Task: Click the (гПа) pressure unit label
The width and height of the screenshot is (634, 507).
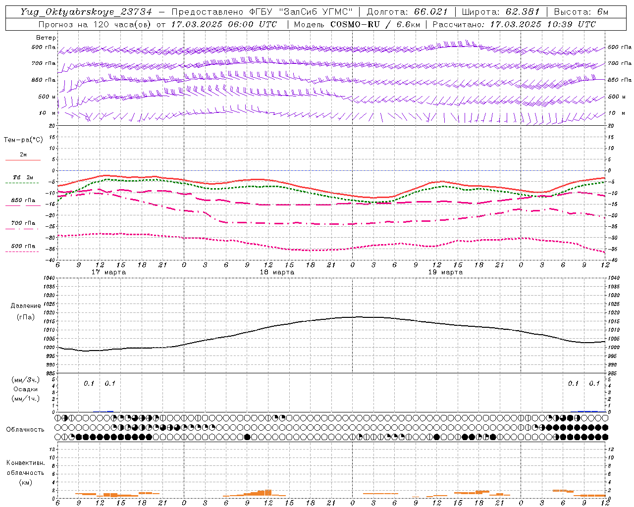Action: 26,317
